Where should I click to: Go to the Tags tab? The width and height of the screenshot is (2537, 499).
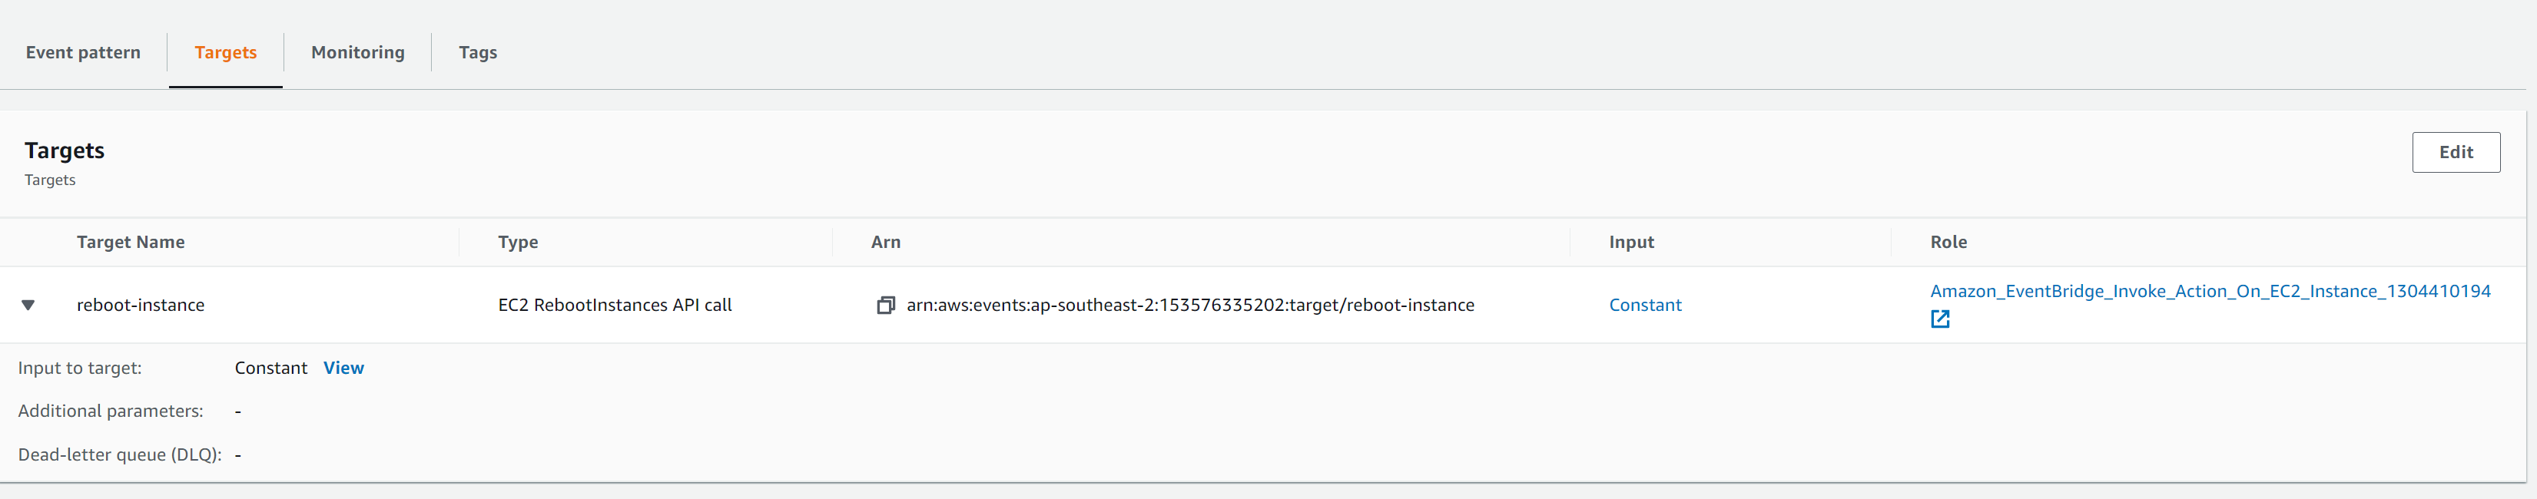point(478,52)
